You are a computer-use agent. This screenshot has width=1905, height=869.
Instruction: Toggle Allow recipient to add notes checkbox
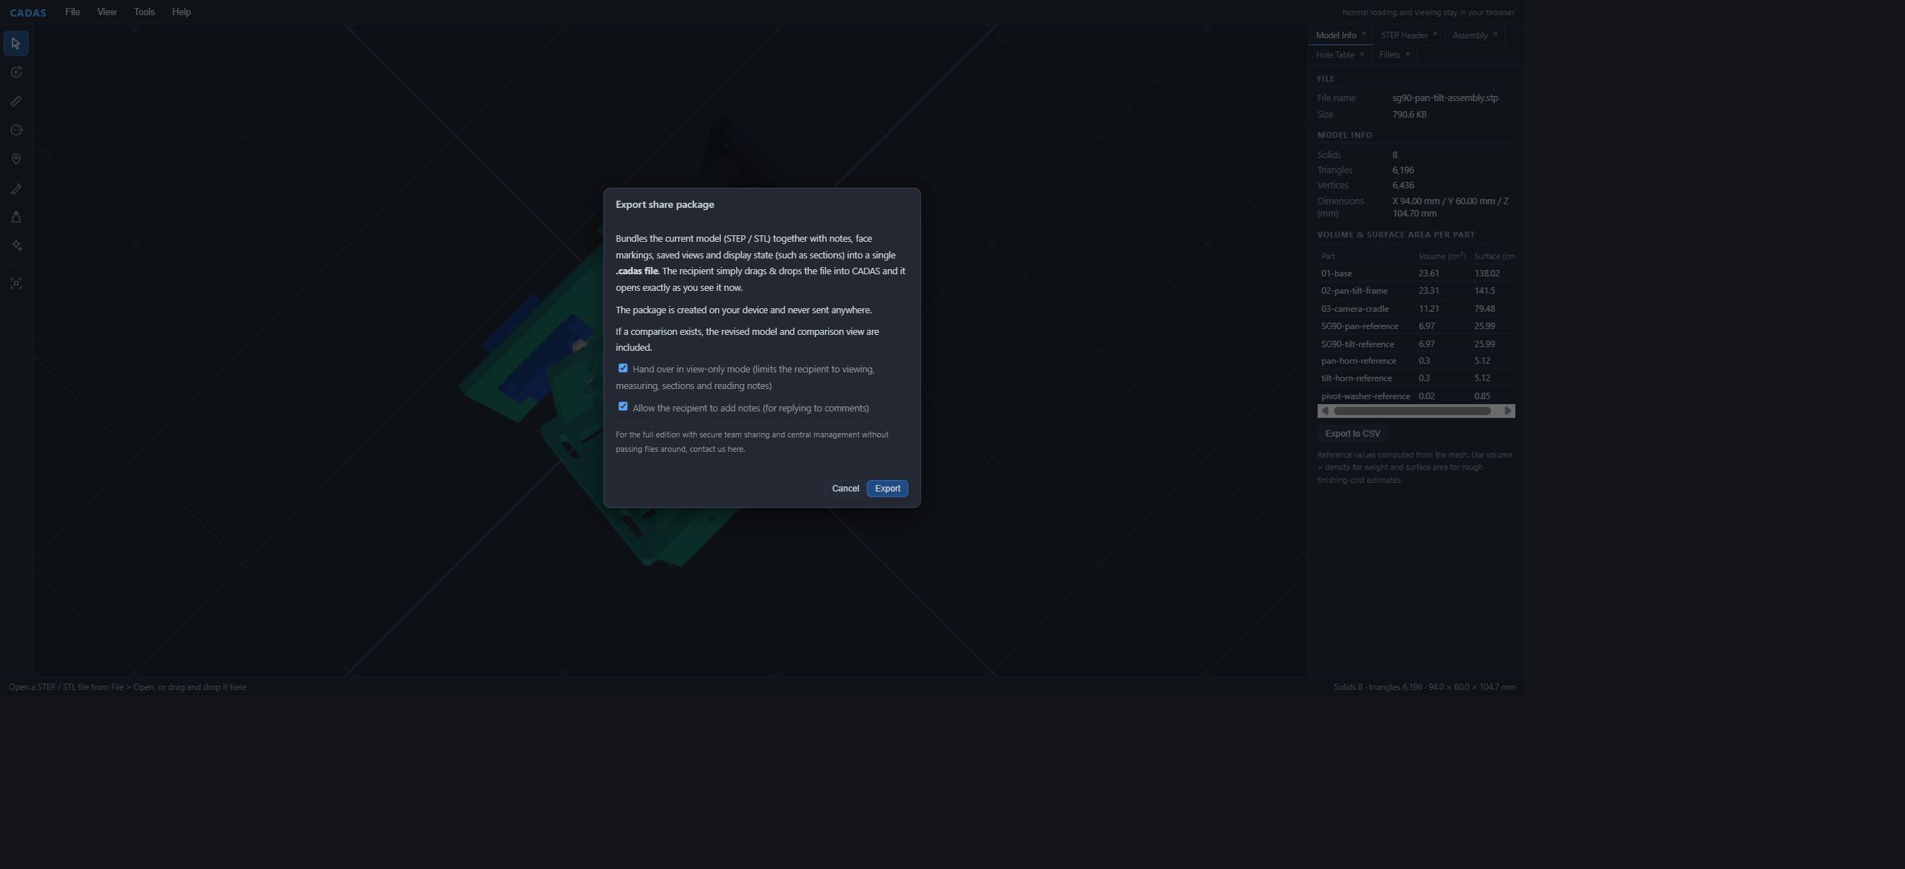tap(623, 407)
